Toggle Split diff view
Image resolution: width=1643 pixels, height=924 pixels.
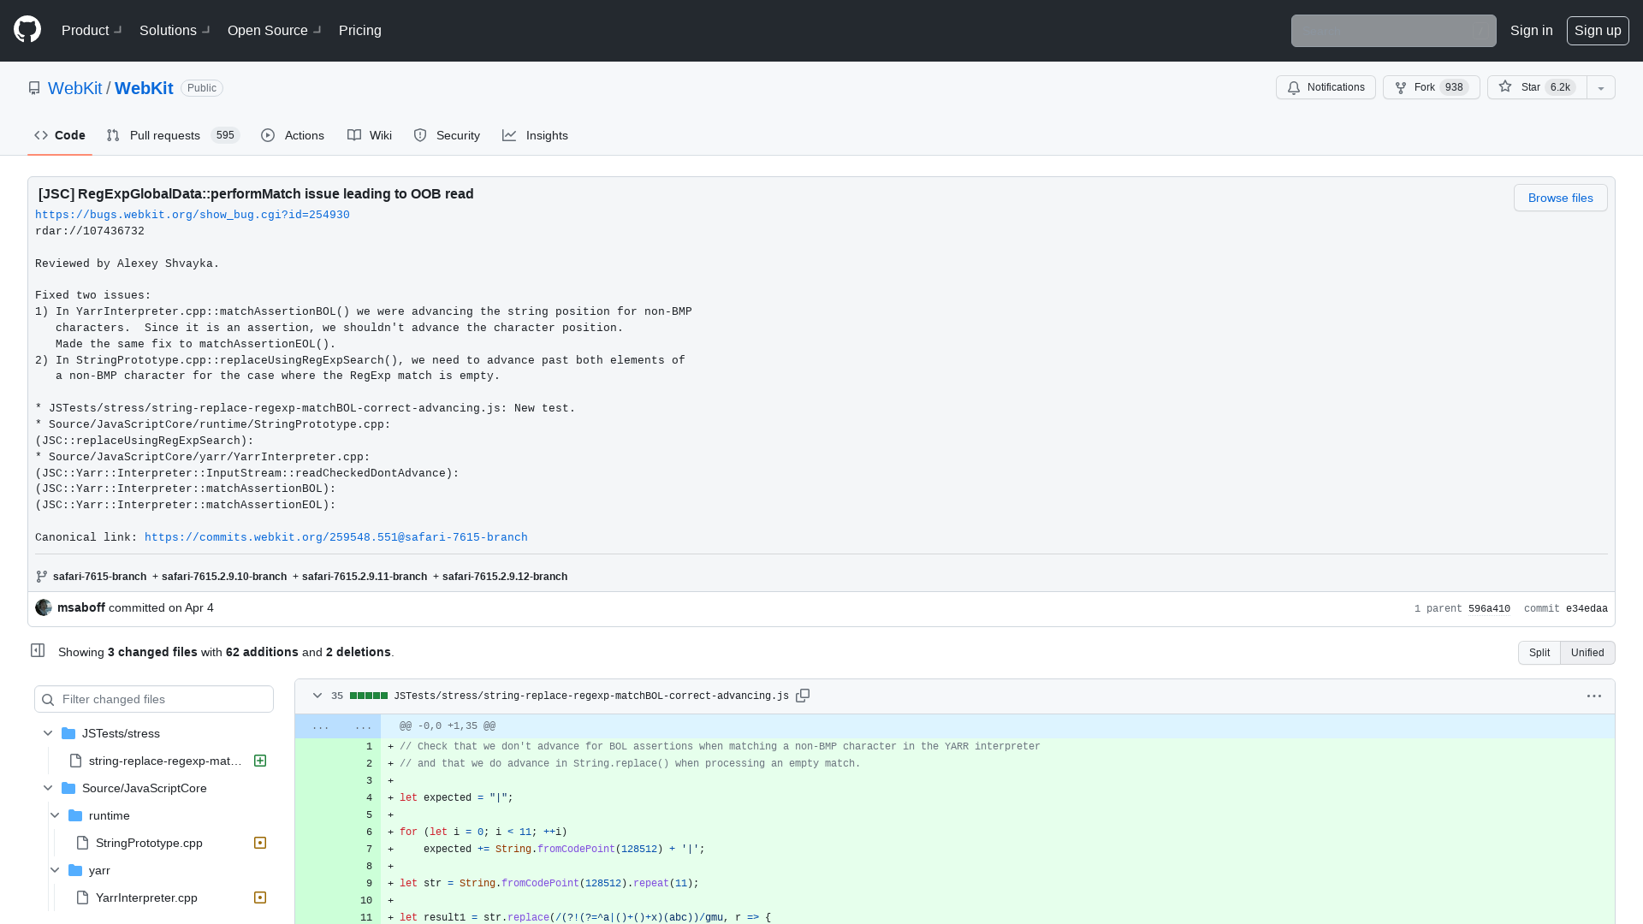click(1538, 652)
